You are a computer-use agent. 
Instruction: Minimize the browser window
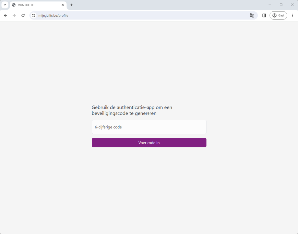[x=269, y=5]
